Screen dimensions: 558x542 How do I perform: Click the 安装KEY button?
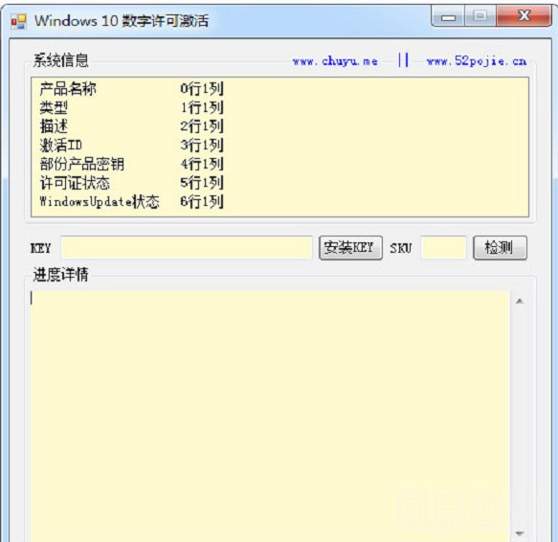(x=350, y=247)
